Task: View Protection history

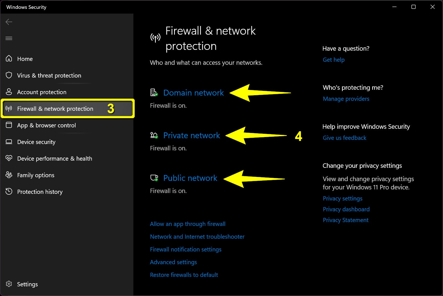Action: (40, 192)
